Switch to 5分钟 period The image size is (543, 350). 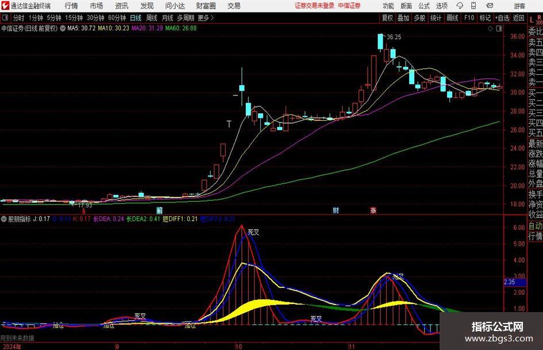pos(54,18)
